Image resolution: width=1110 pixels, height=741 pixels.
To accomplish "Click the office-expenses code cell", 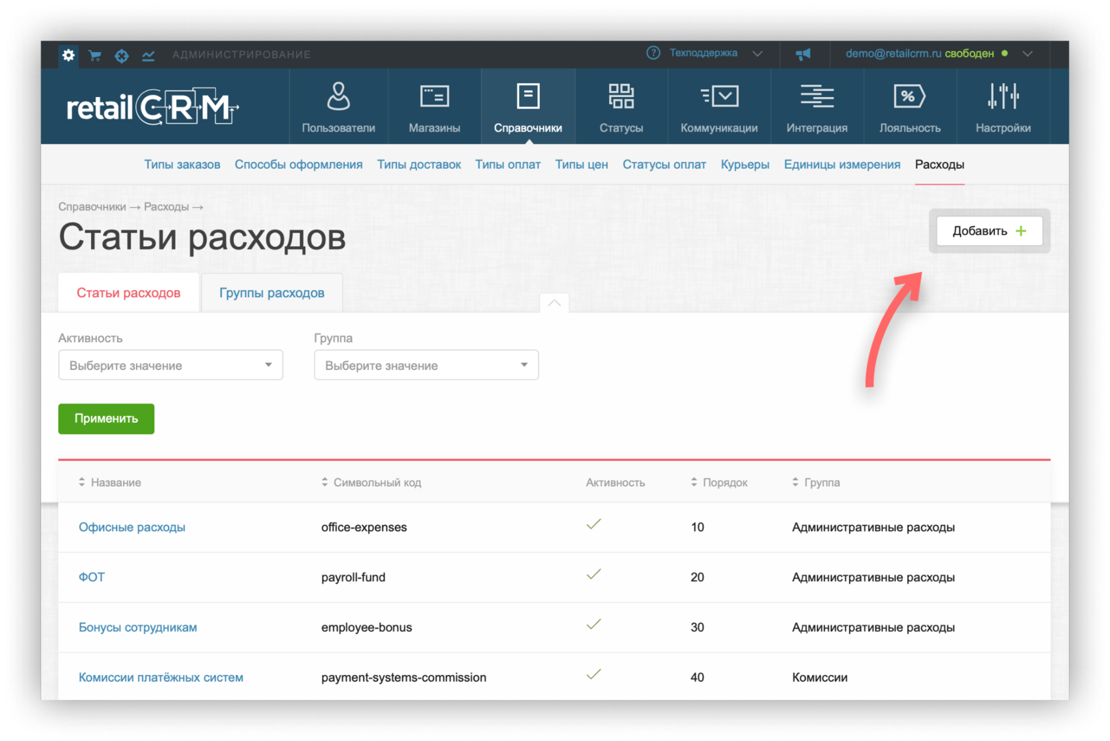I will 364,527.
